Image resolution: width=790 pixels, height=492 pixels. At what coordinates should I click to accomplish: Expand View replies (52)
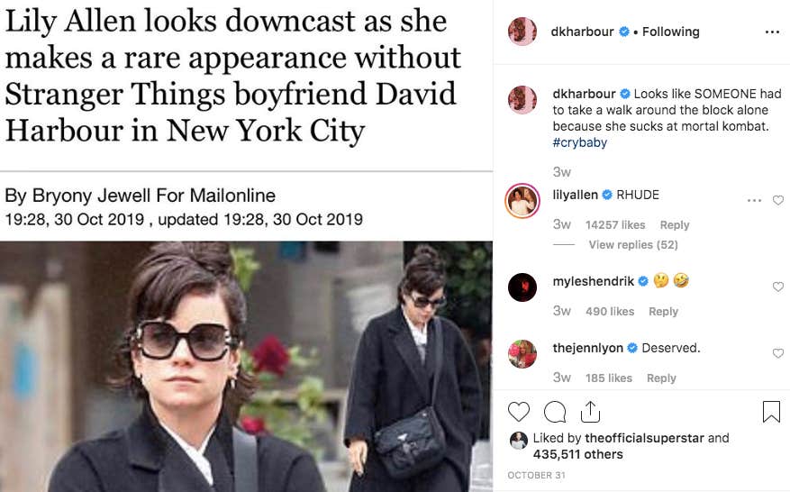(633, 244)
